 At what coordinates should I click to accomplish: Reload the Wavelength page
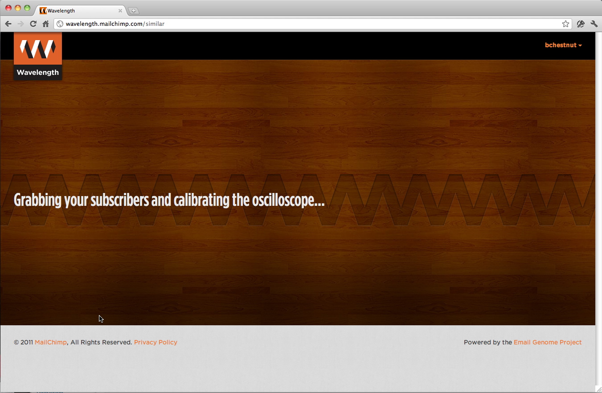click(33, 24)
